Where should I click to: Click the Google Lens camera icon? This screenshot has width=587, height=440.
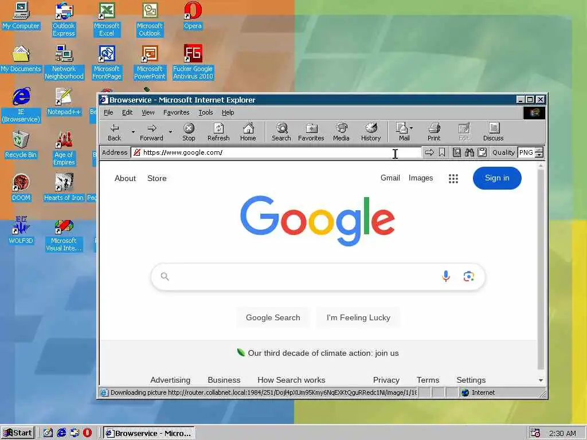click(x=469, y=277)
